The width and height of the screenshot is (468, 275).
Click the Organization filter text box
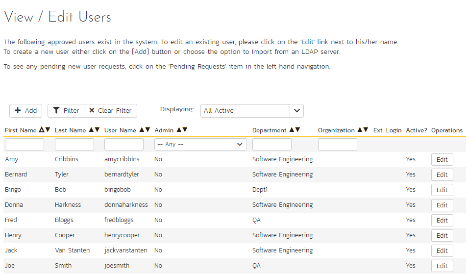coord(338,145)
